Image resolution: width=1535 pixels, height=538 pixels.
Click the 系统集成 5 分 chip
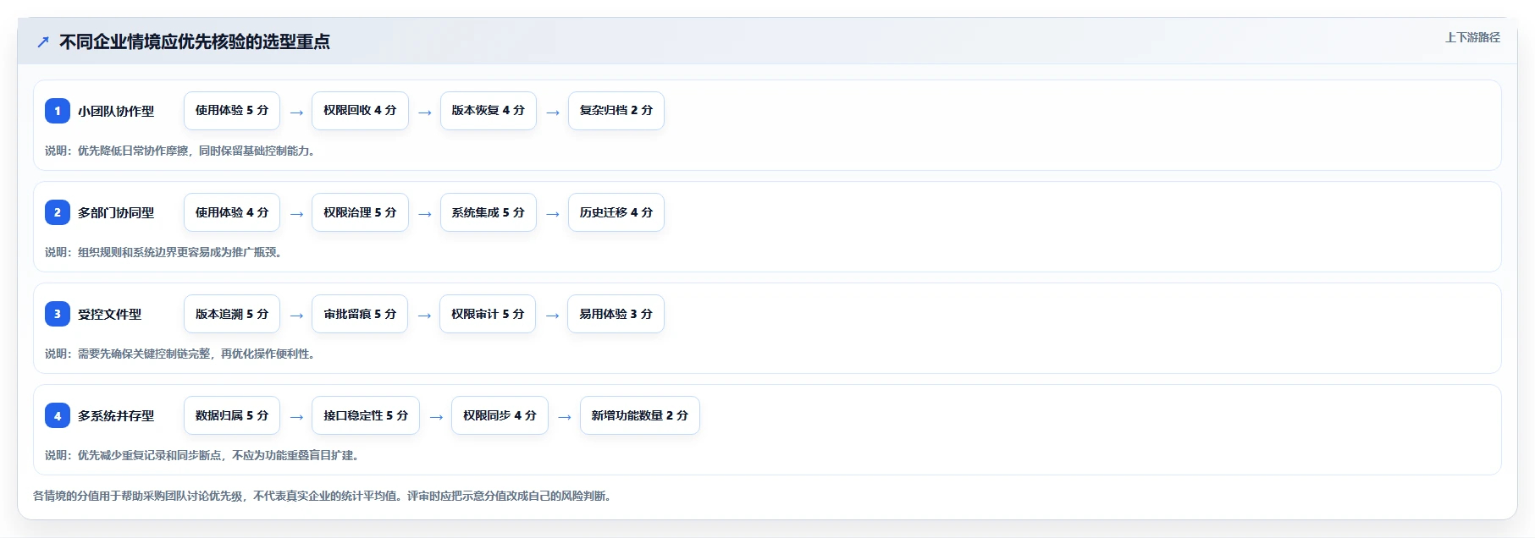489,212
